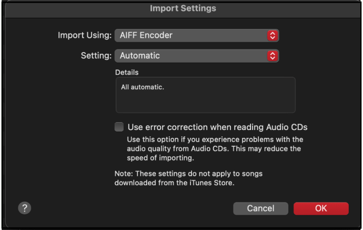The image size is (363, 230).
Task: Click the 'Import Using:' label
Action: click(84, 36)
